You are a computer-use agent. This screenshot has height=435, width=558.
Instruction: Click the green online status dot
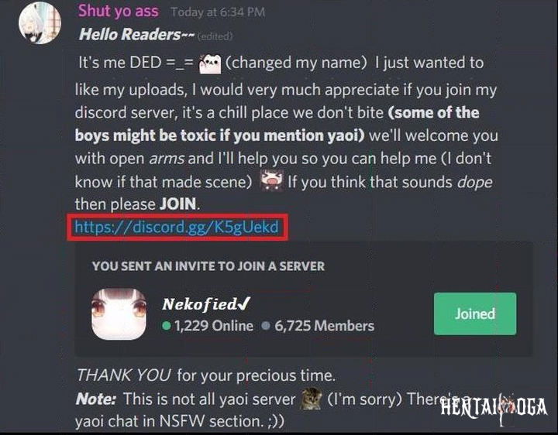pyautogui.click(x=166, y=326)
